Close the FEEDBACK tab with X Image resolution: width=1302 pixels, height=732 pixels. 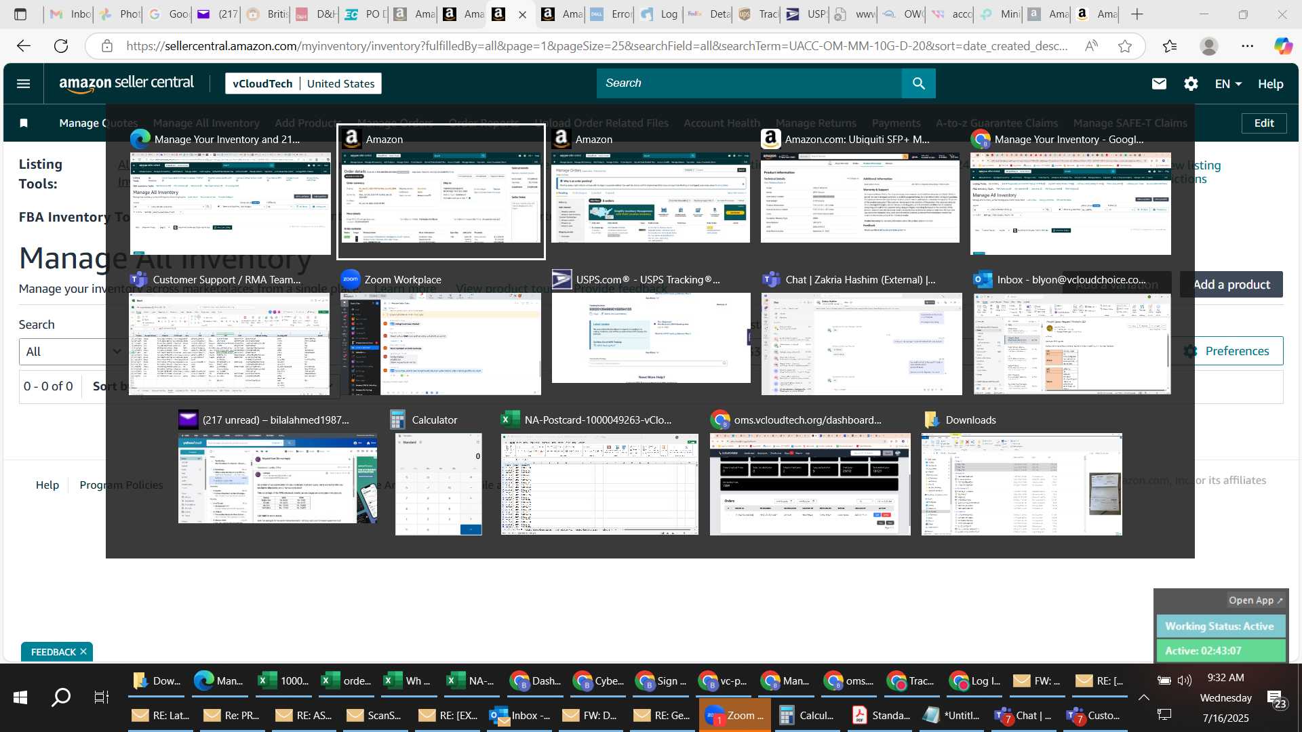click(83, 651)
